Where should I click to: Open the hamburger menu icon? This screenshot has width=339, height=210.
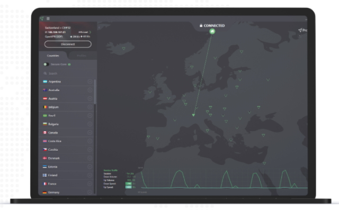tap(48, 19)
